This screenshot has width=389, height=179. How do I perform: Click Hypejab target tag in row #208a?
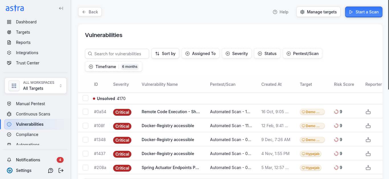tap(311, 168)
